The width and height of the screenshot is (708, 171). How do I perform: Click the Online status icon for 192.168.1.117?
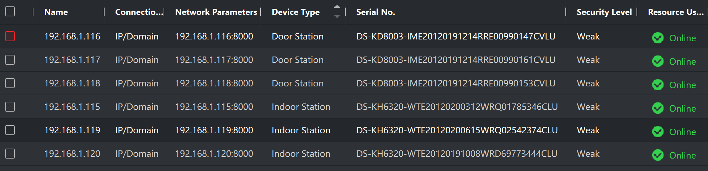coord(658,61)
